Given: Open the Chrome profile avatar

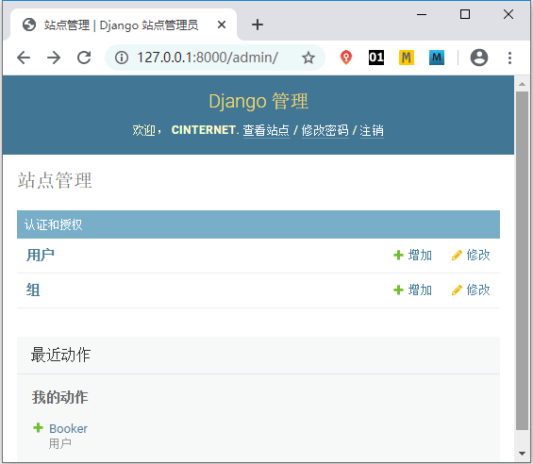Looking at the screenshot, I should (479, 58).
